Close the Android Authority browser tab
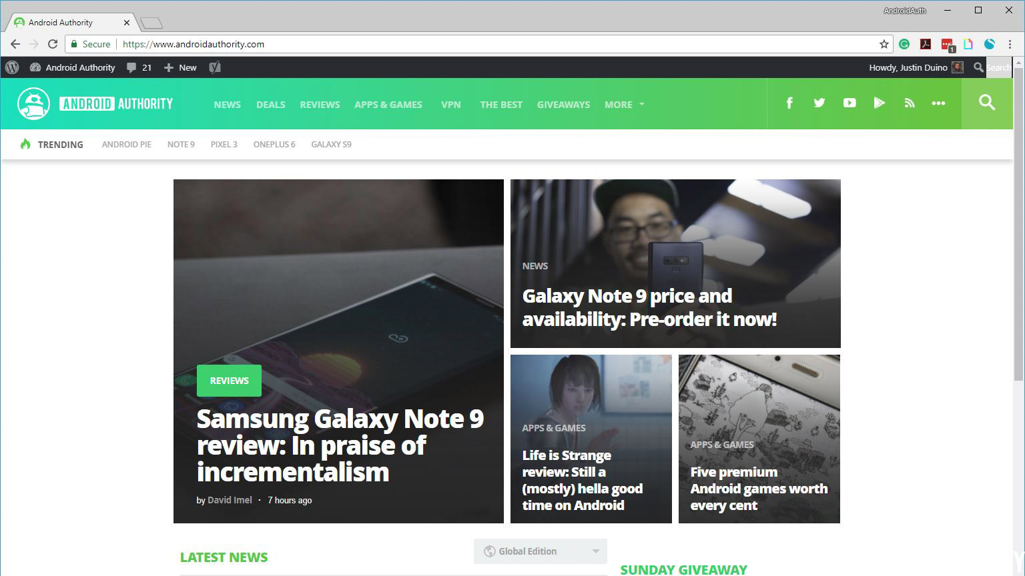 click(x=126, y=23)
